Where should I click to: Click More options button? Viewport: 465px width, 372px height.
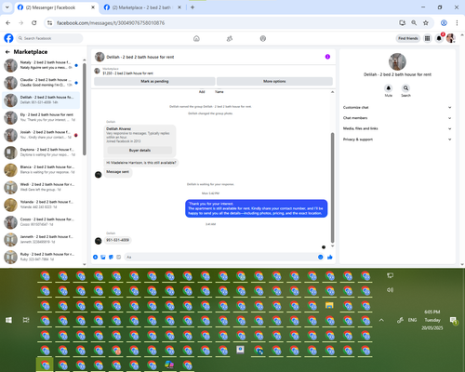[x=274, y=81]
